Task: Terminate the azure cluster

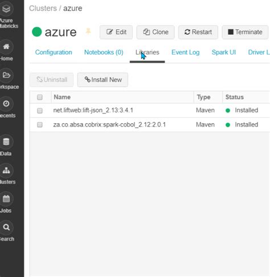Action: point(245,32)
